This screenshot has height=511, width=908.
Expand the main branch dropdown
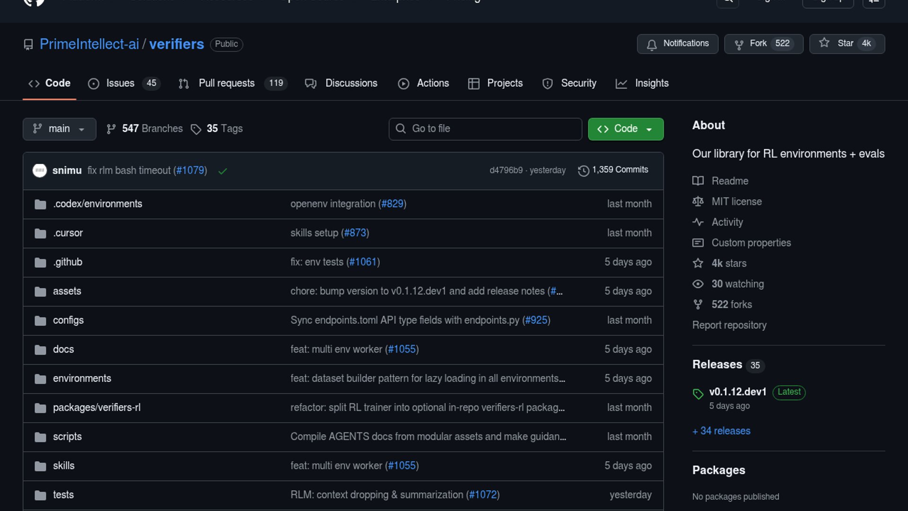59,129
